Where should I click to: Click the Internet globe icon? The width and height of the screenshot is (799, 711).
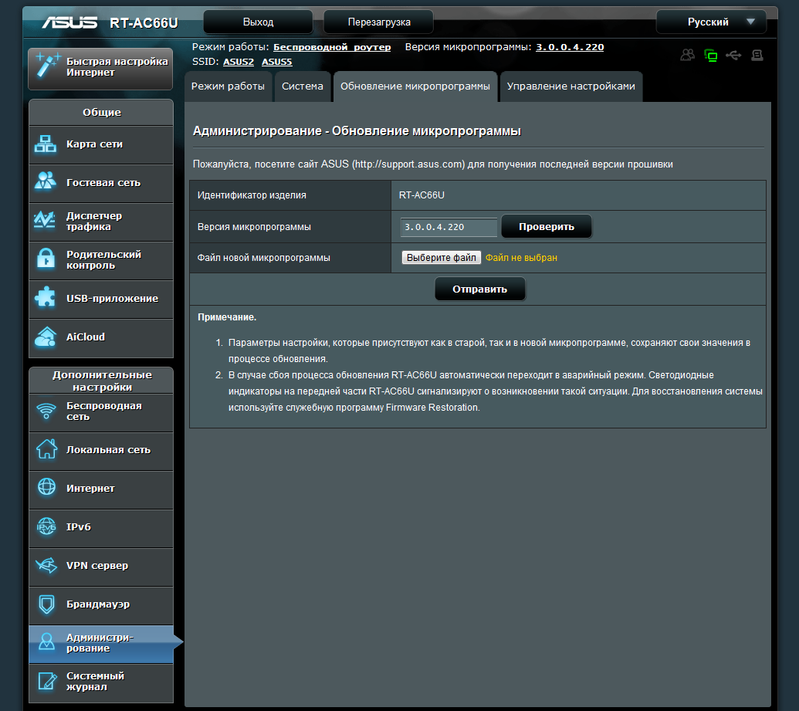[46, 487]
